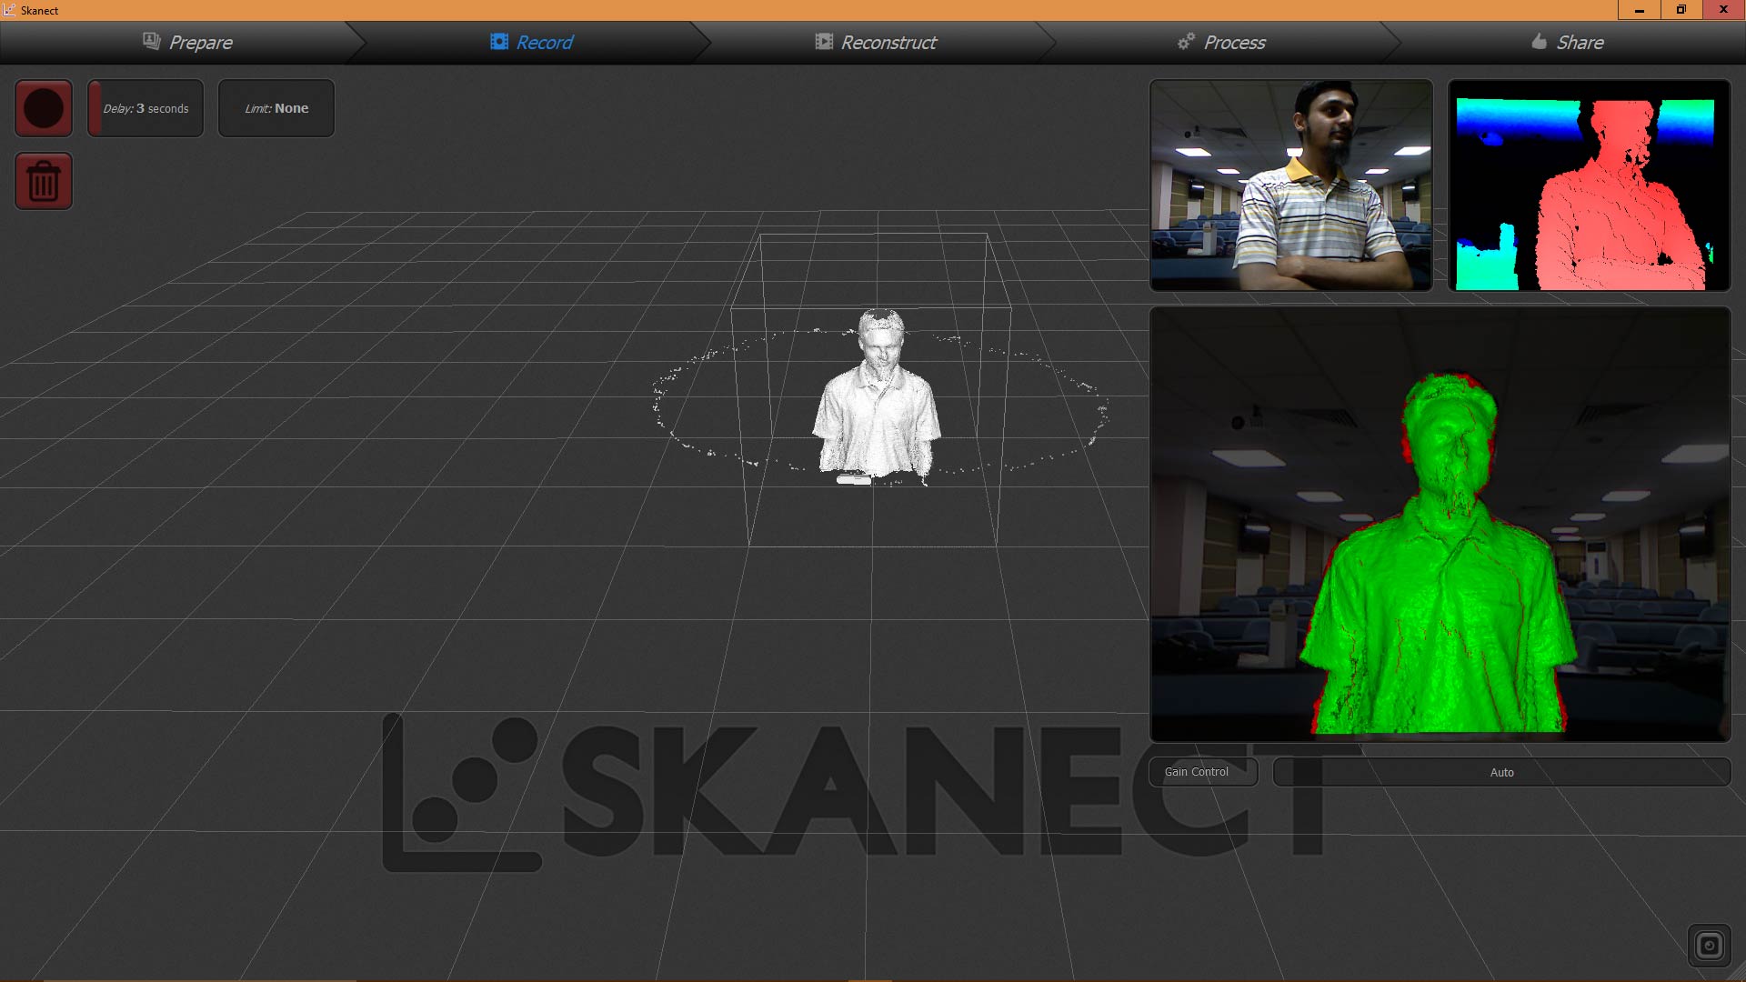Go to the Reconstruct tab
Image resolution: width=1746 pixels, height=982 pixels.
tap(876, 42)
